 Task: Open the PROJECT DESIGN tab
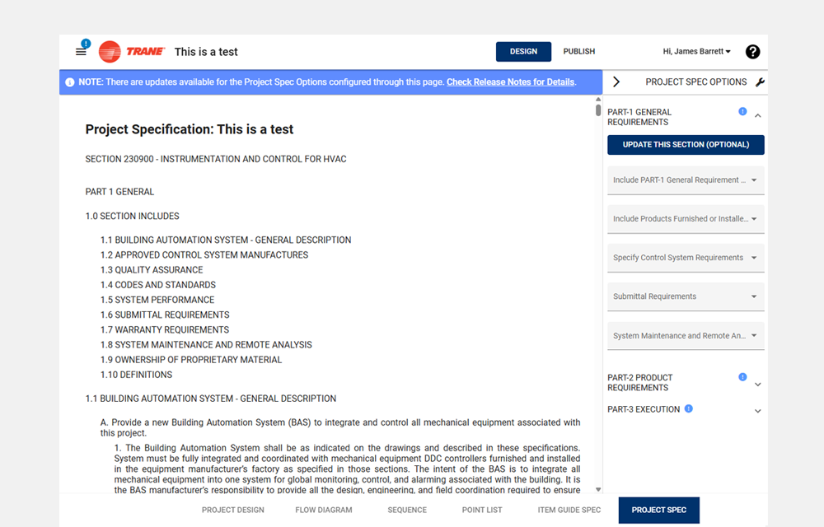(x=233, y=510)
